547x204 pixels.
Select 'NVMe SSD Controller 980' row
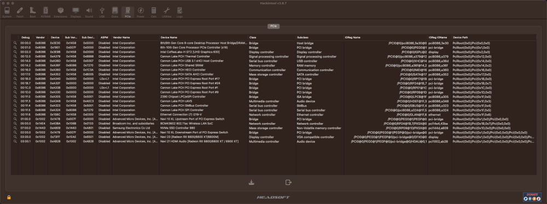pyautogui.click(x=273, y=128)
